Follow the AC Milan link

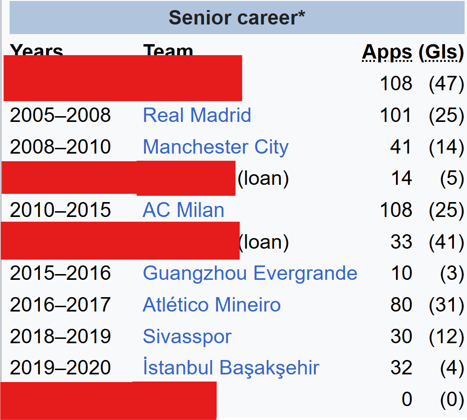point(183,210)
